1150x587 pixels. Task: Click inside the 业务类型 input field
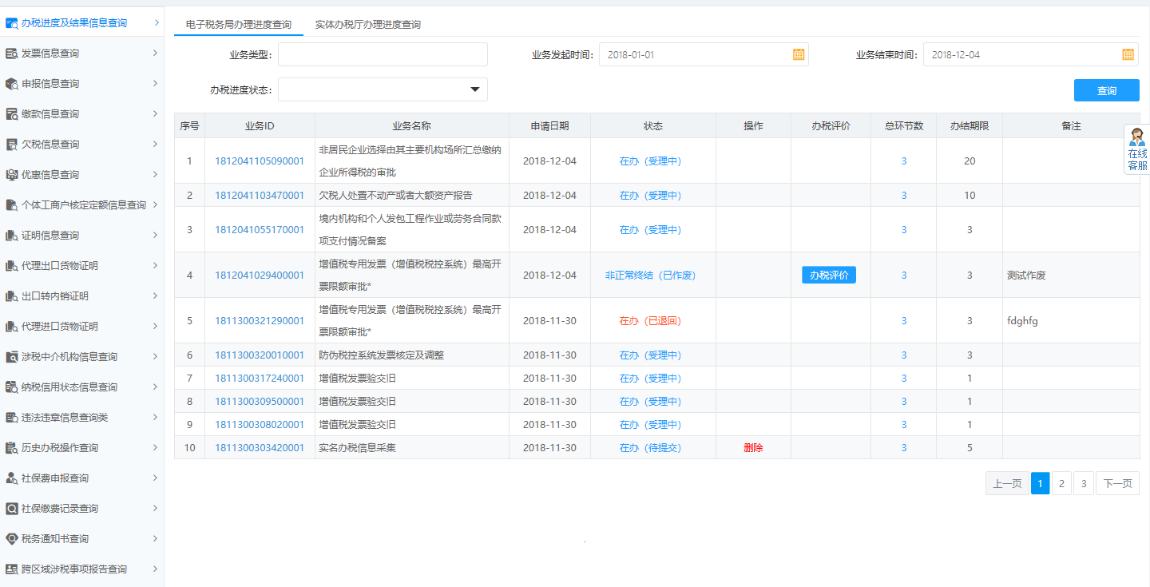[x=382, y=54]
